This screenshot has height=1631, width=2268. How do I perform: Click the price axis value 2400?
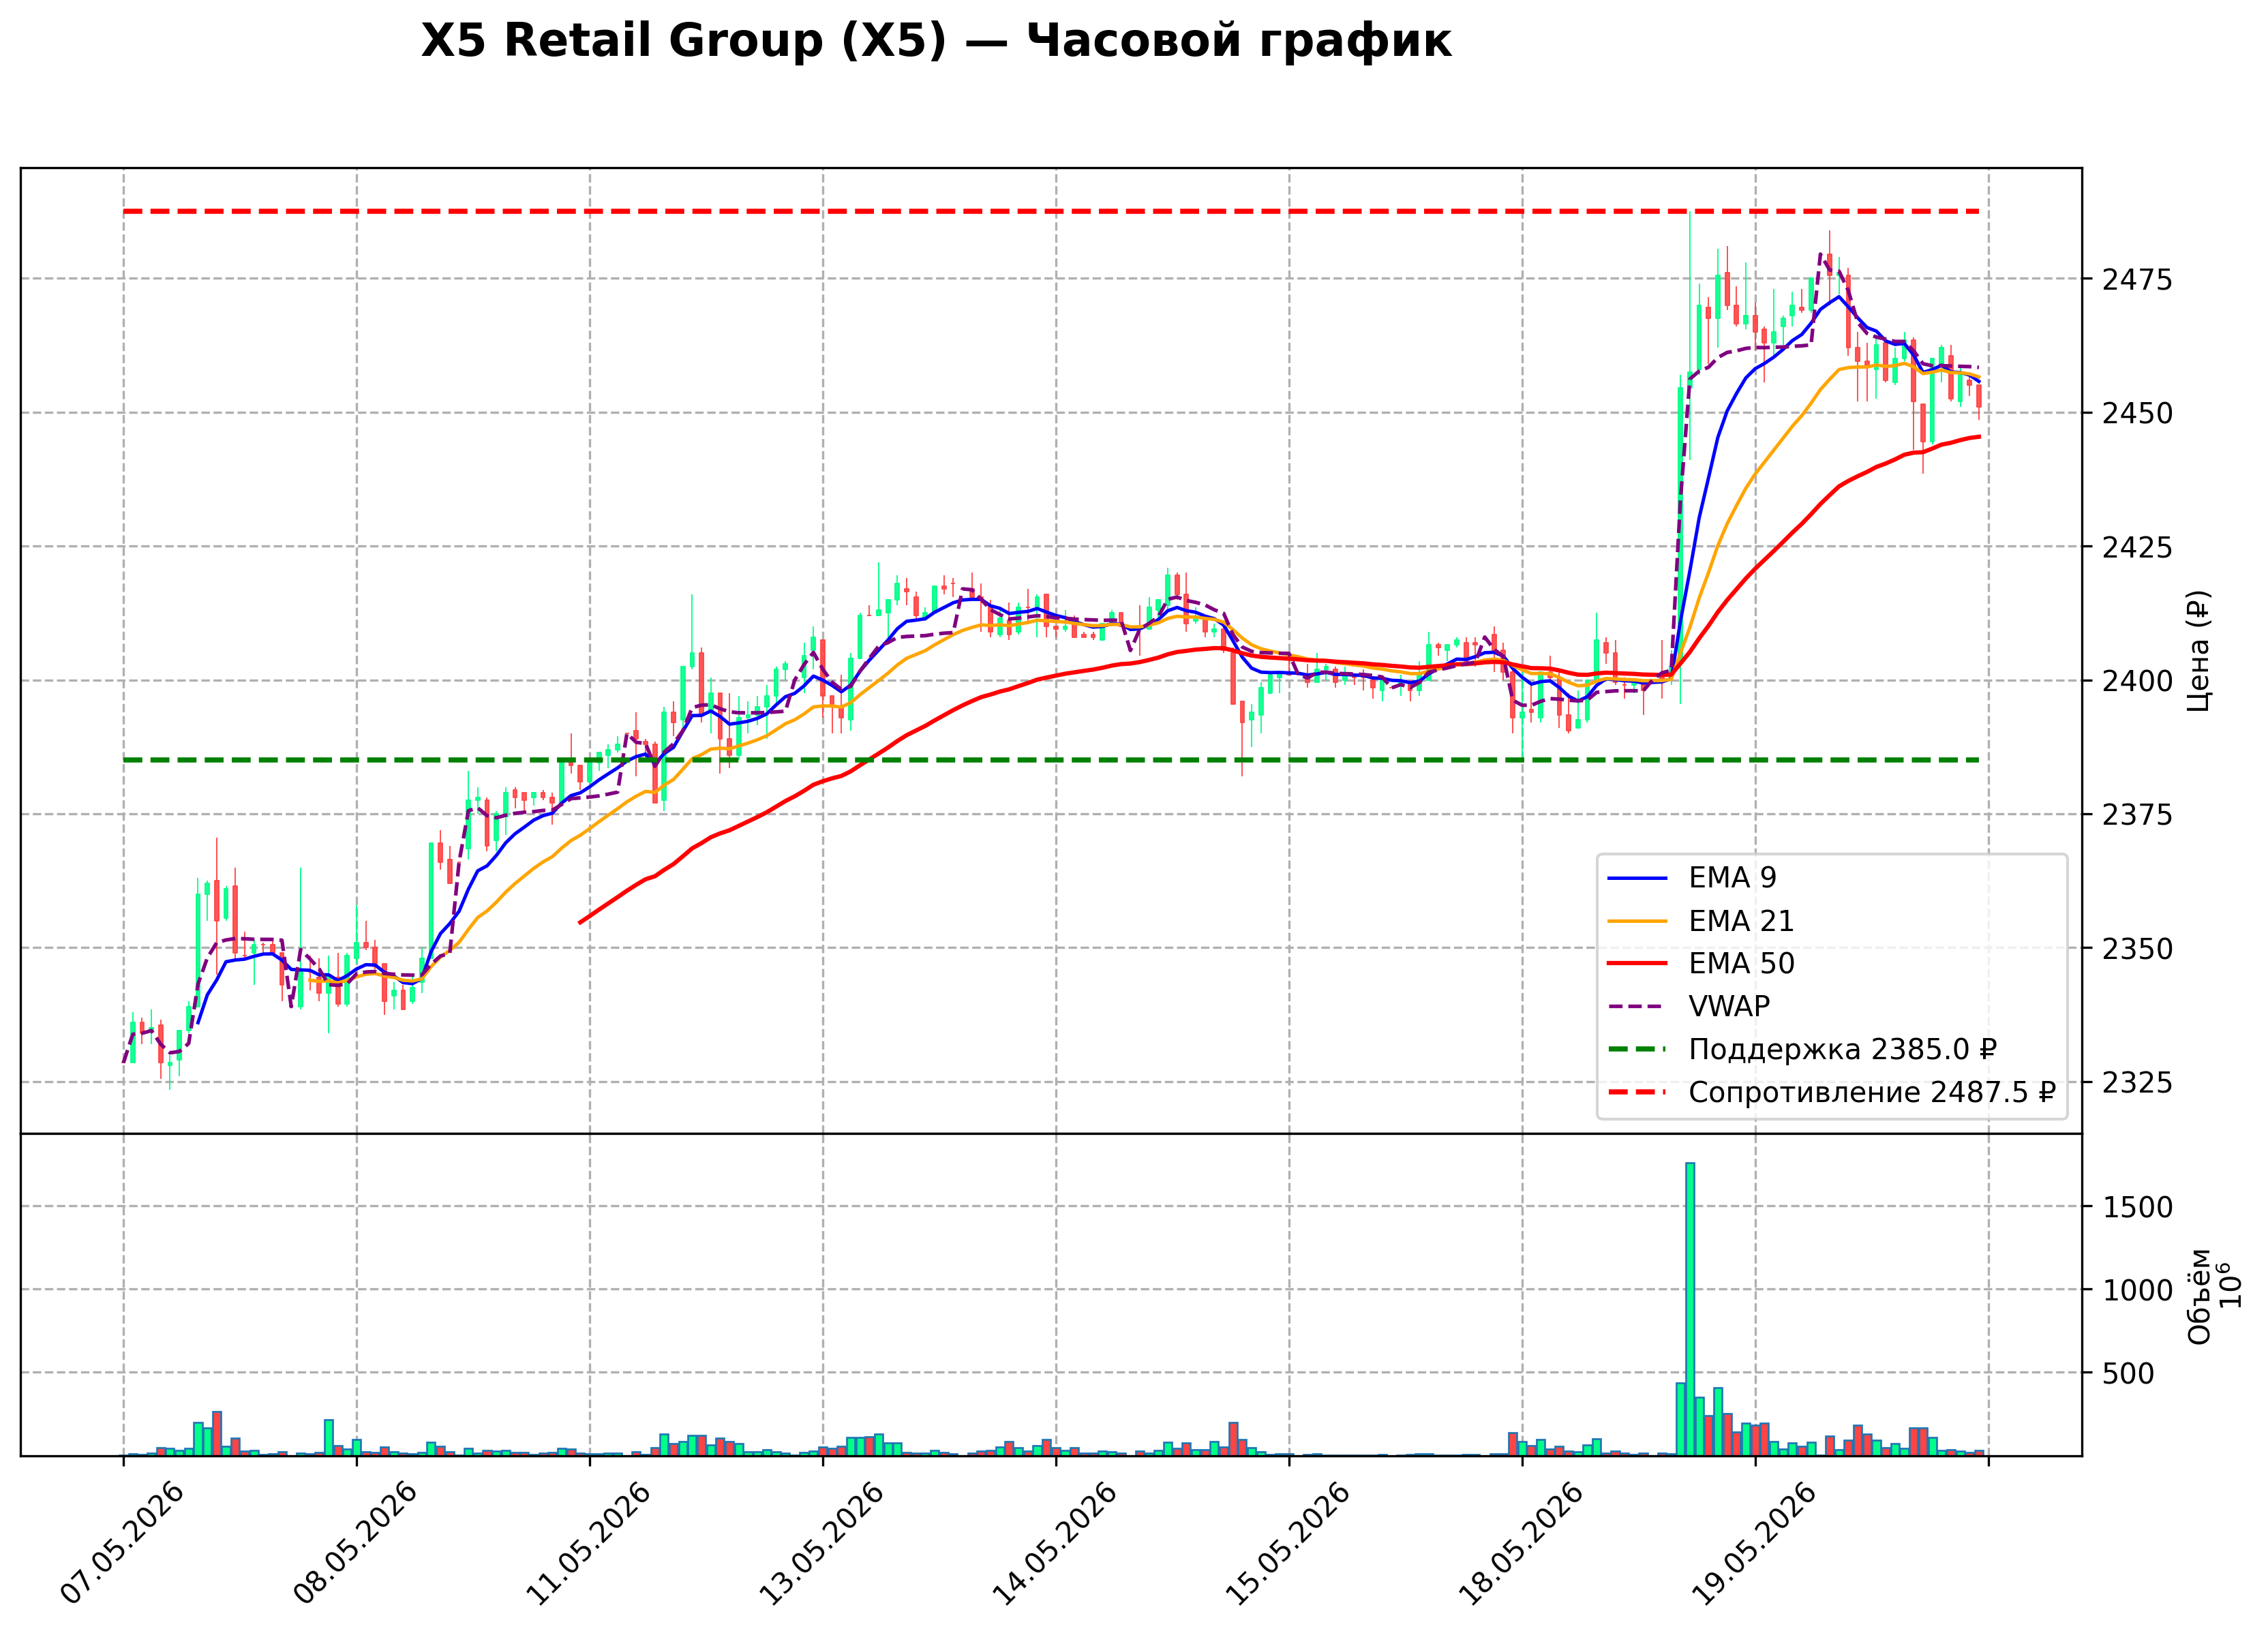pos(2138,681)
